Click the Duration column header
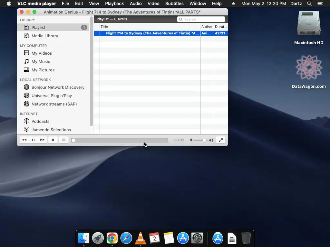This screenshot has width=330, height=247. point(221,27)
